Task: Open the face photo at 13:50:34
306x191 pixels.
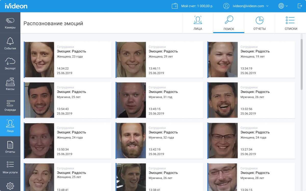Action: click(40, 141)
